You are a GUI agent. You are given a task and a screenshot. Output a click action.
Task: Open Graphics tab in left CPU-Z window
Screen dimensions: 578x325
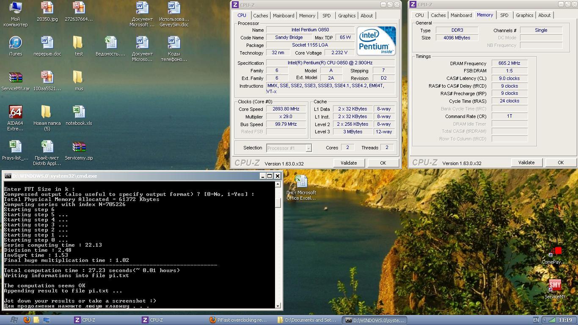coord(347,16)
